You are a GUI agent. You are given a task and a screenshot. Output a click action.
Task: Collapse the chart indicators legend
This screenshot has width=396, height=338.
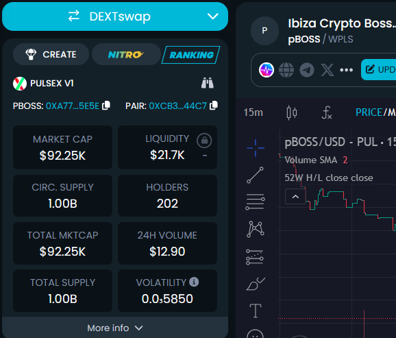pos(295,197)
